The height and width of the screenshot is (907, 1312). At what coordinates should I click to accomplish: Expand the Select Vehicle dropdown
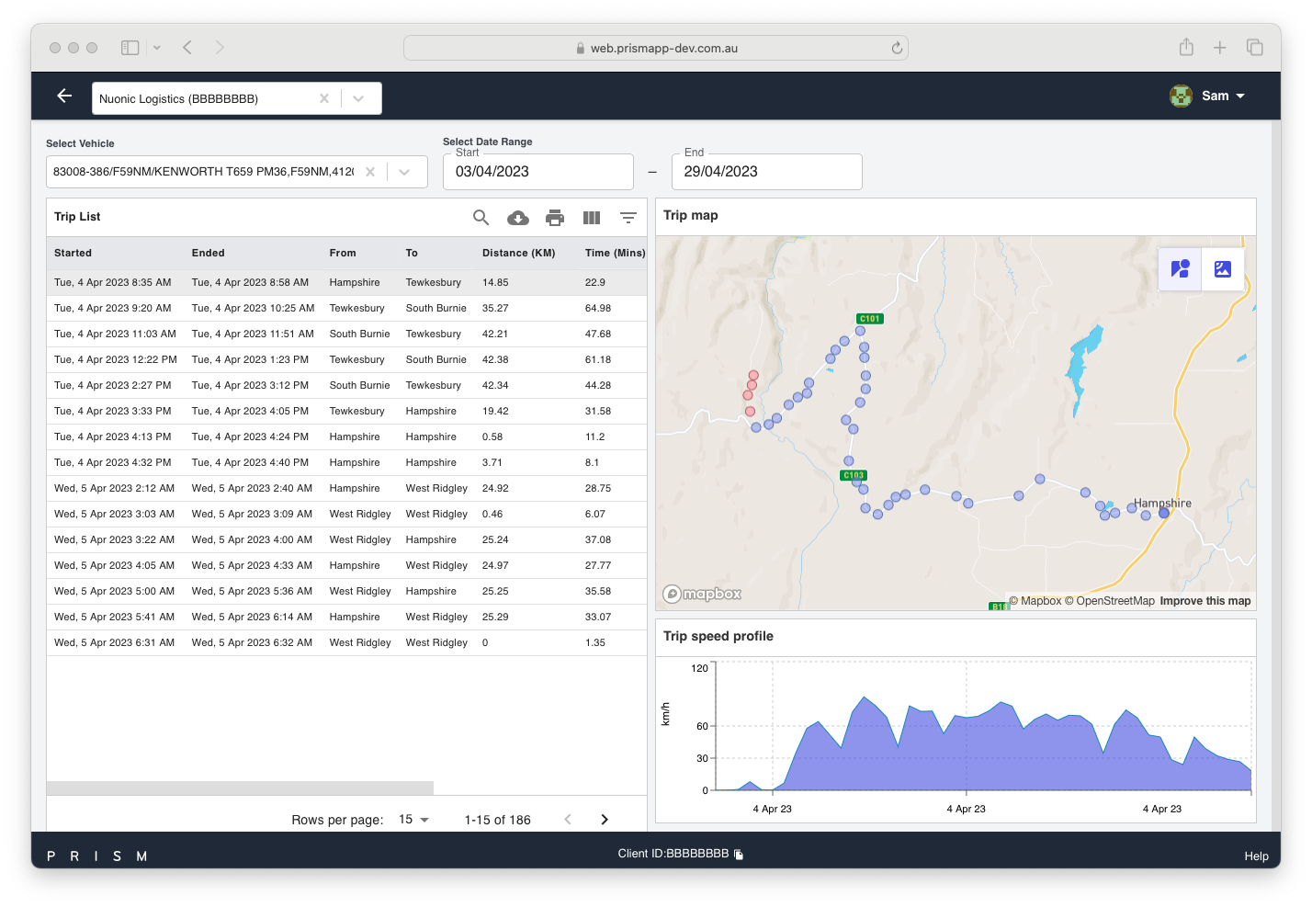(x=404, y=172)
